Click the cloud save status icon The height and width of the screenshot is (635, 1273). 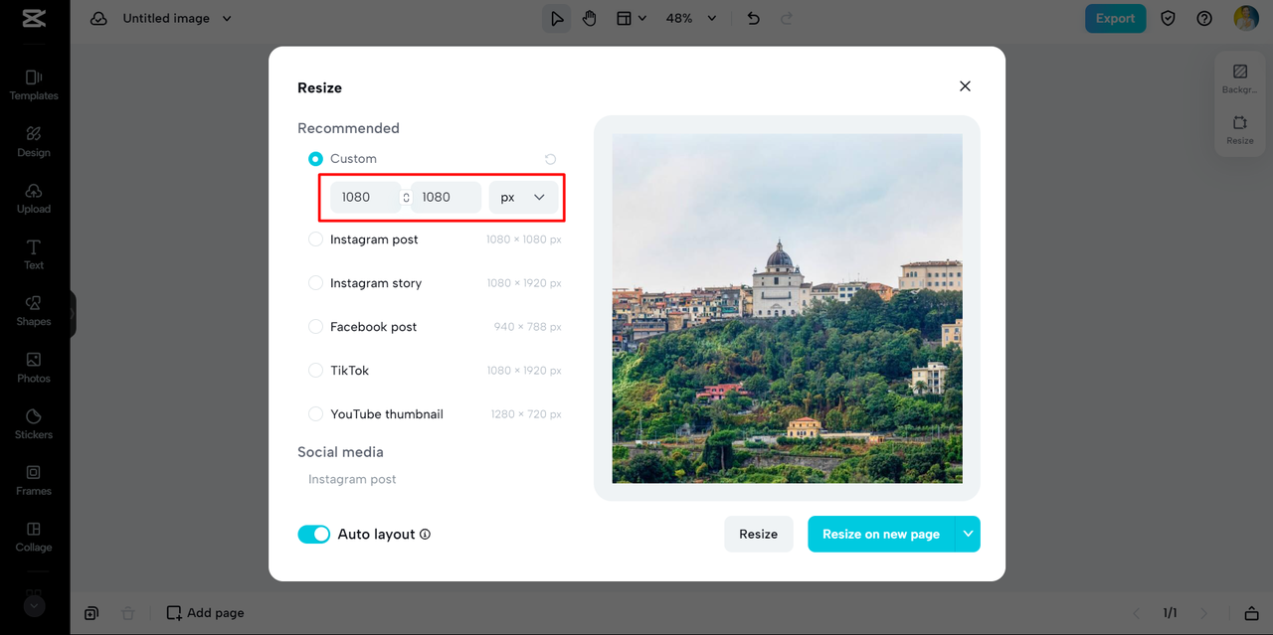click(x=98, y=18)
